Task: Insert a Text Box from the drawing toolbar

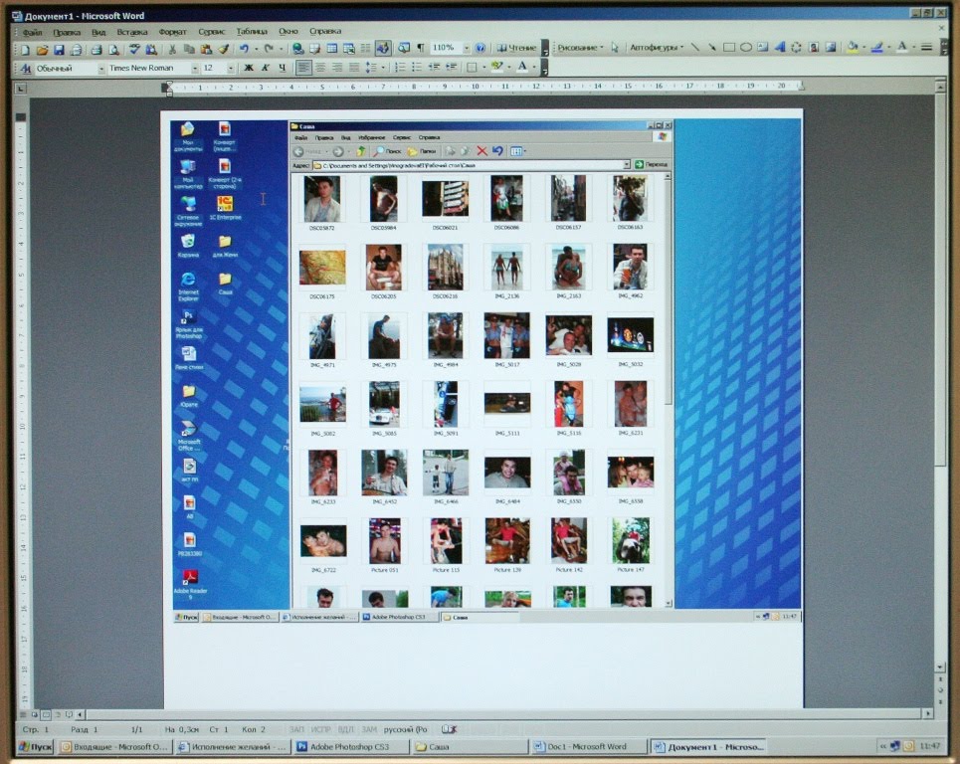Action: coord(762,47)
